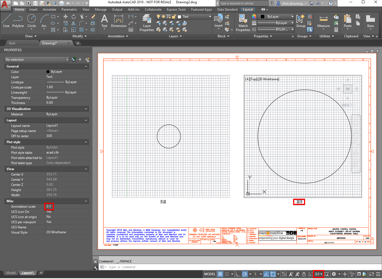Switch to the Model tab

11,273
